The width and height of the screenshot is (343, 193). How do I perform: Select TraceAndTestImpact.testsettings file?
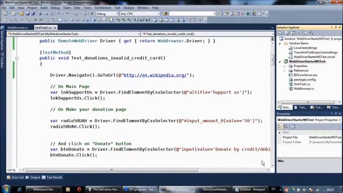[x=316, y=53]
